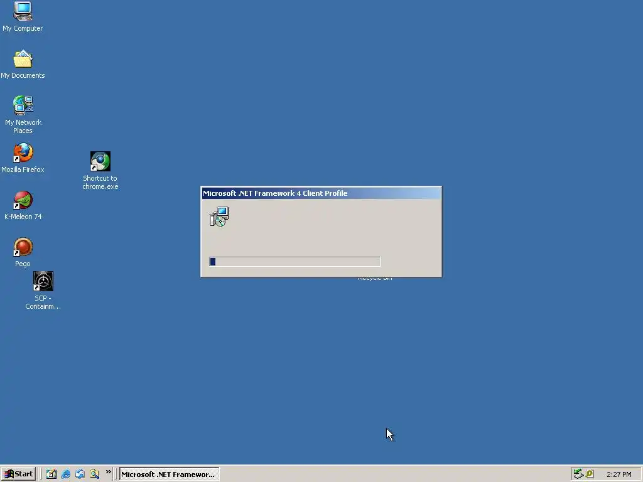Select the My Documents folder icon
The height and width of the screenshot is (482, 643).
click(x=23, y=58)
